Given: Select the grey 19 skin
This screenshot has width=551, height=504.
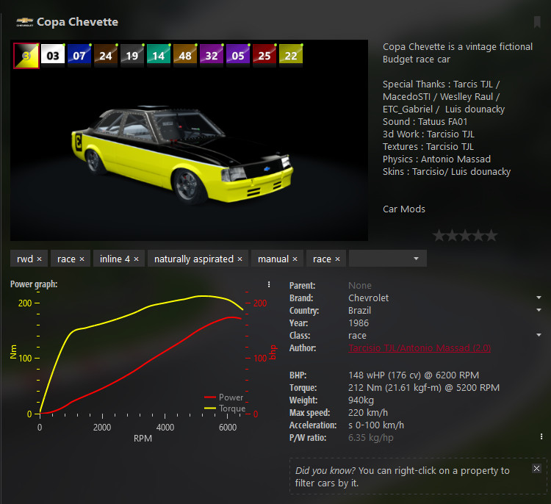Looking at the screenshot, I should click(x=132, y=55).
